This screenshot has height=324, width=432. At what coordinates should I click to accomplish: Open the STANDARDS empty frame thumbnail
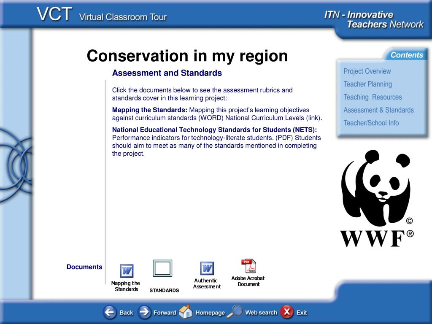162,268
